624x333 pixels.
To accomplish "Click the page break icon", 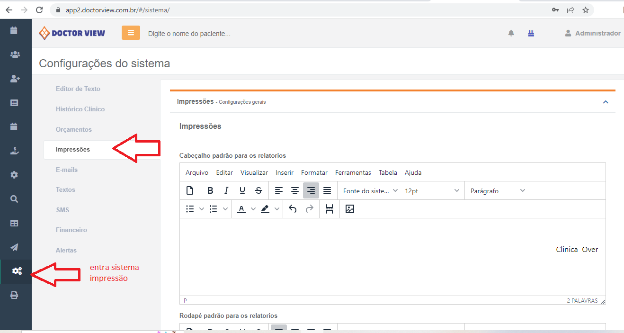I will click(330, 209).
